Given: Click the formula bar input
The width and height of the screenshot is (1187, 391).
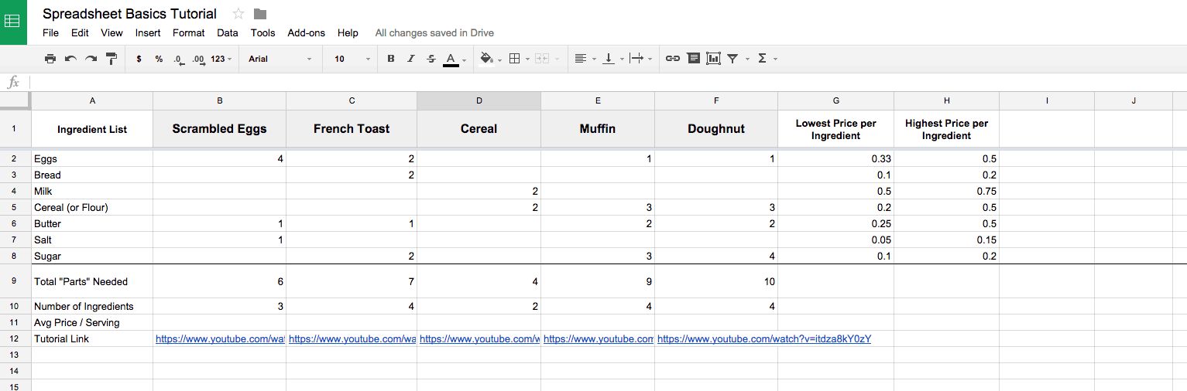Looking at the screenshot, I should (x=604, y=82).
